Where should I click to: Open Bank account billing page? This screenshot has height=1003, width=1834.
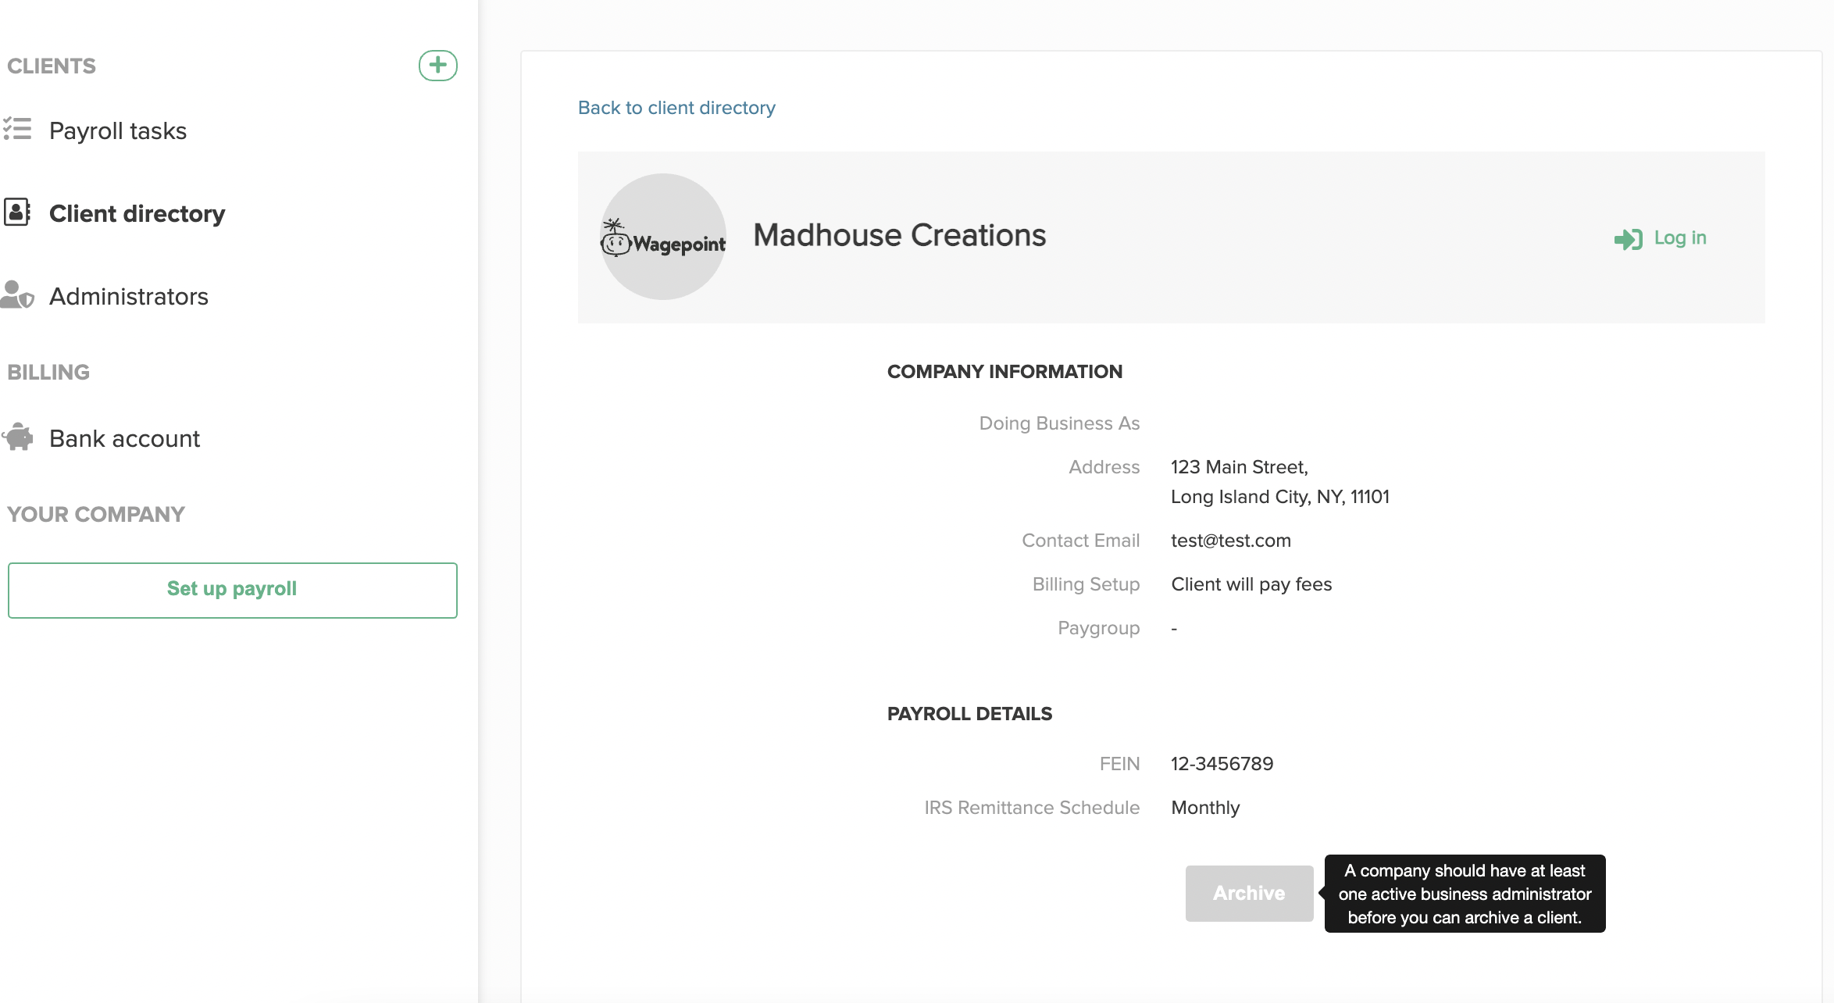pyautogui.click(x=124, y=439)
